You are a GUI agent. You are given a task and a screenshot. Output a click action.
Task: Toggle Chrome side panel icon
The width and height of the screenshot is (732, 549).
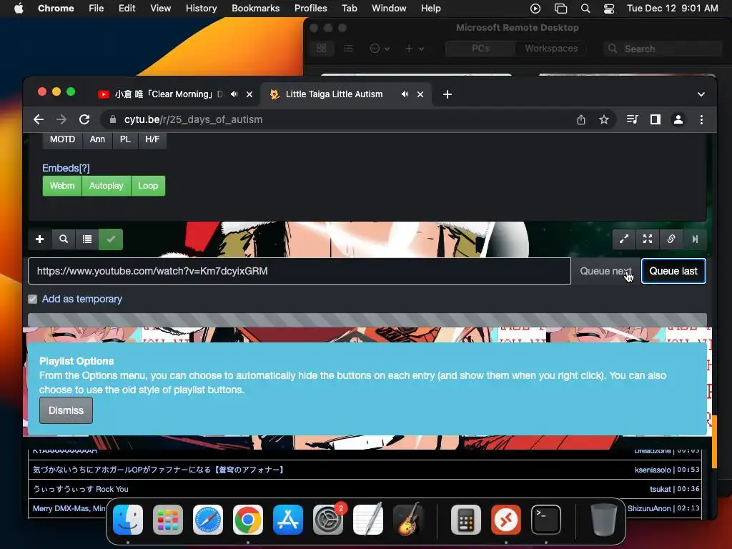pos(656,120)
